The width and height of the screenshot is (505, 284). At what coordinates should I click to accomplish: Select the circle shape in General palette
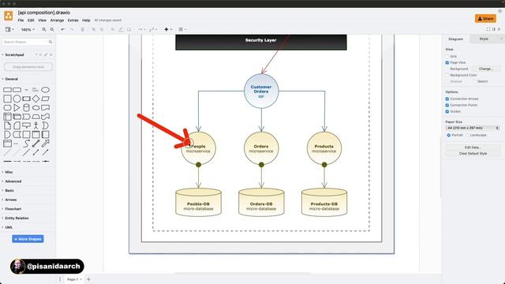click(x=17, y=99)
